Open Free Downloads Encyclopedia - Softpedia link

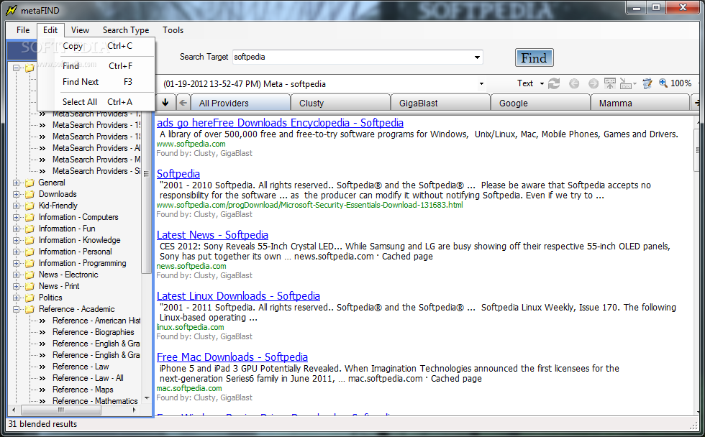[x=280, y=123]
